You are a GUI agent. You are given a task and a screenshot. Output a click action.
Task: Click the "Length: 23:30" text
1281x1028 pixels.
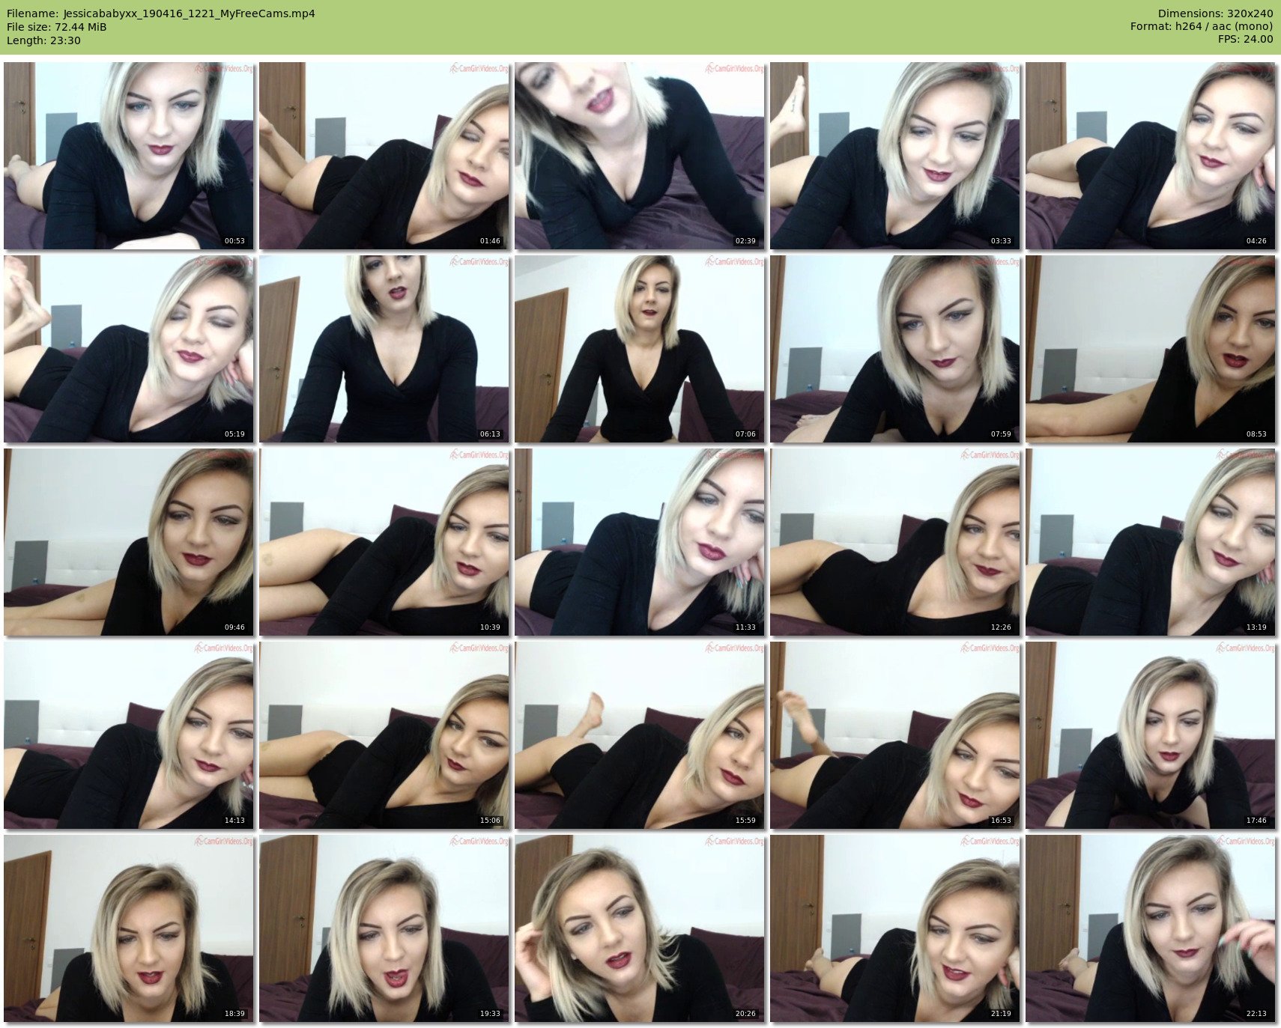(x=43, y=40)
